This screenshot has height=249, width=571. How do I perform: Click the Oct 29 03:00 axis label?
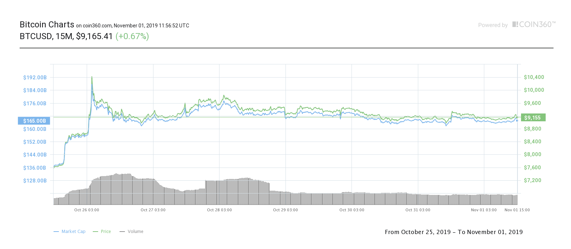pyautogui.click(x=285, y=210)
